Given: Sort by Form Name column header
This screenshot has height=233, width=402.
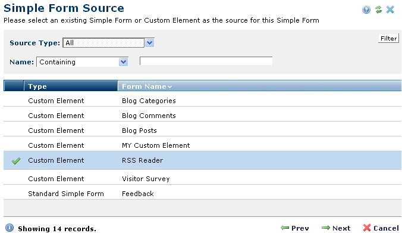Looking at the screenshot, I should (x=146, y=86).
